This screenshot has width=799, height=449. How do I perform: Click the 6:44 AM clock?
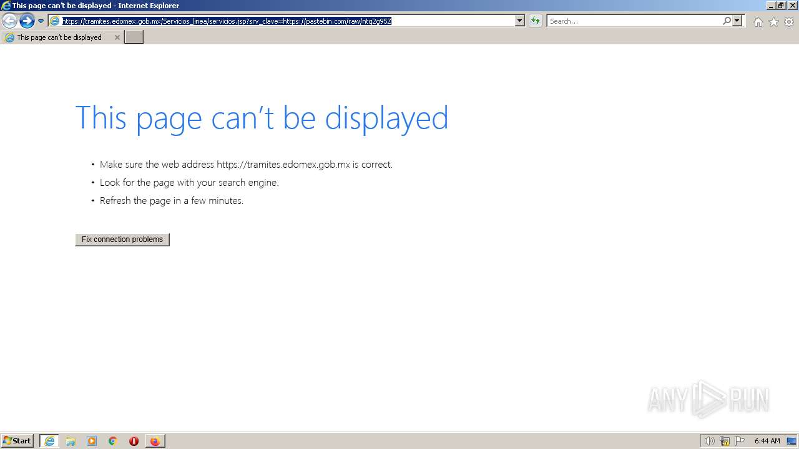[x=767, y=441]
